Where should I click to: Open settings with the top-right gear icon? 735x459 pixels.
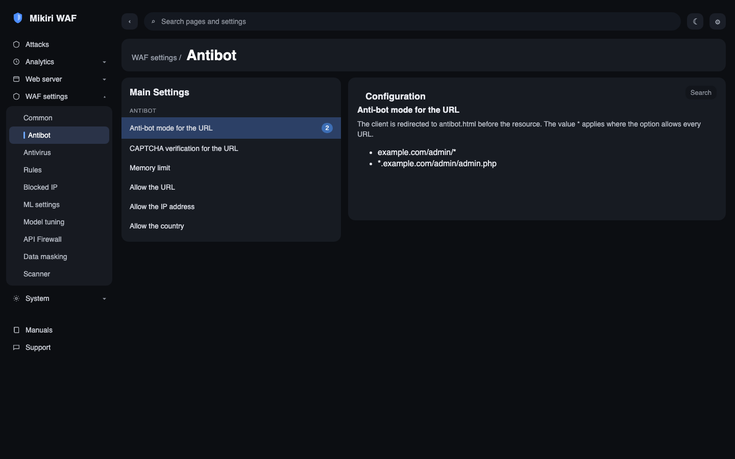tap(718, 21)
